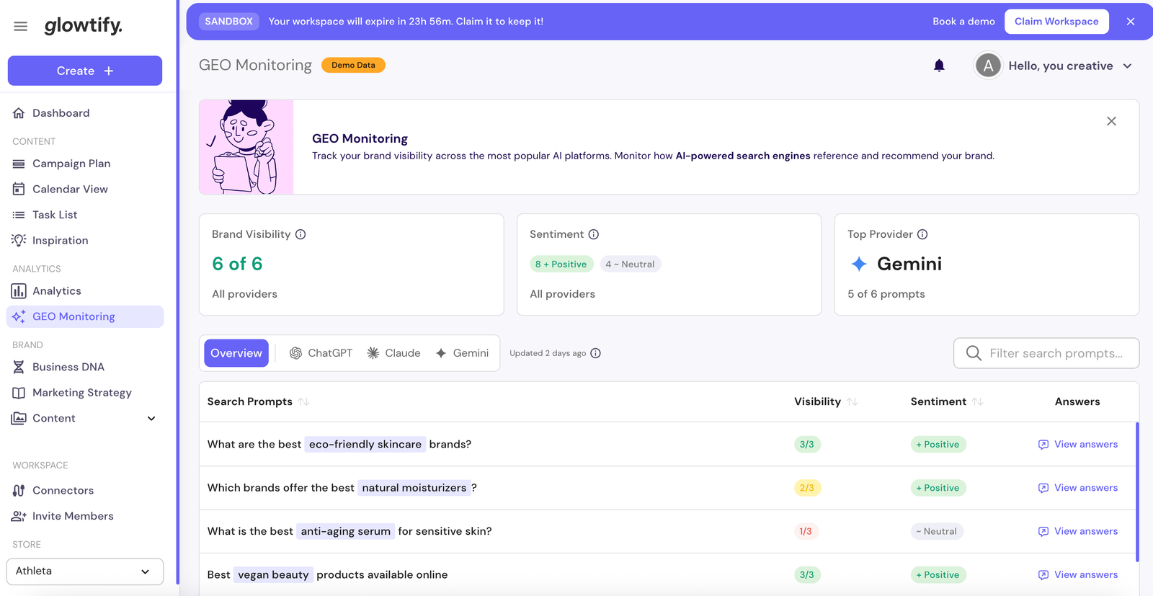Screen dimensions: 1153x596
Task: View answers for eco-friendly skincare prompt
Action: [x=1078, y=445]
